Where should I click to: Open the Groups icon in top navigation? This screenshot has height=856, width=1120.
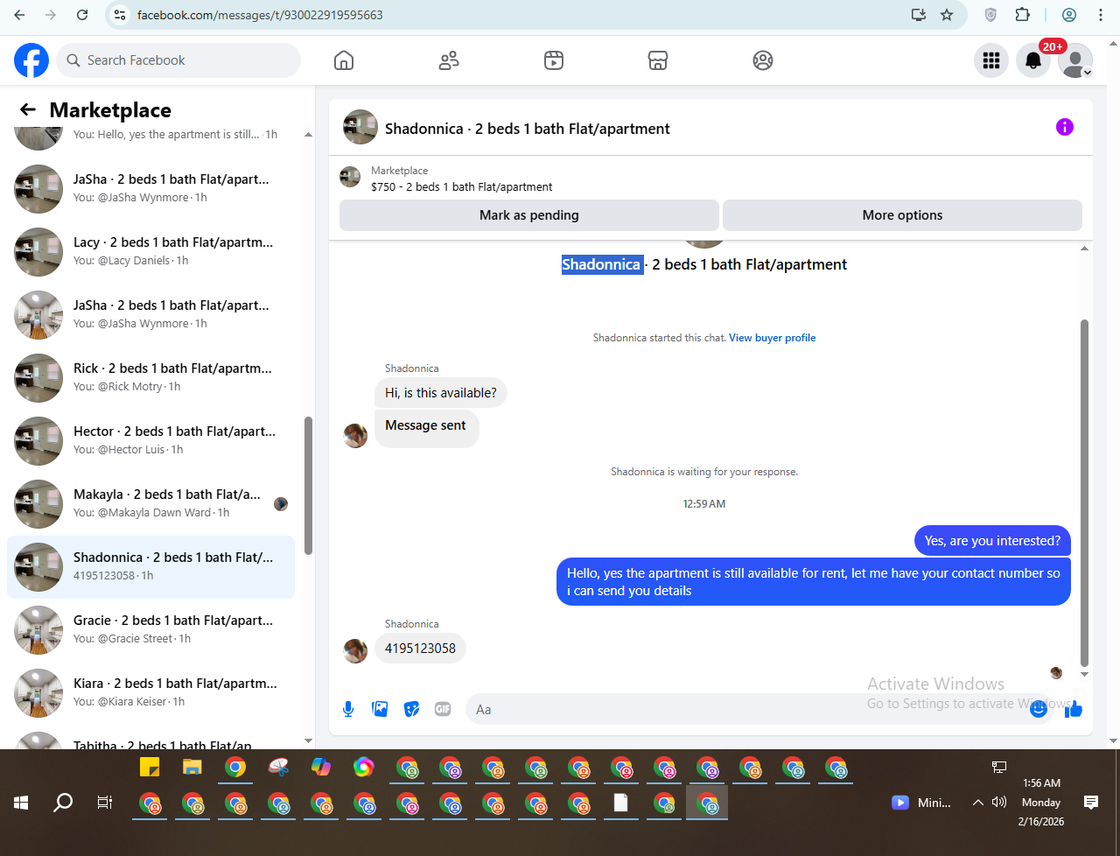tap(763, 60)
